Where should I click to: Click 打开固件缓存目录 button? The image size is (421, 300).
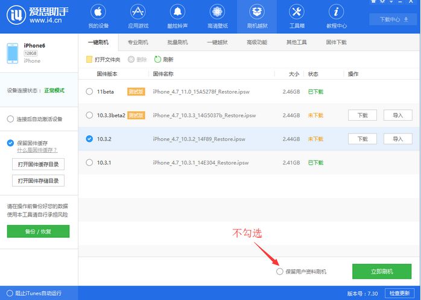click(x=38, y=164)
